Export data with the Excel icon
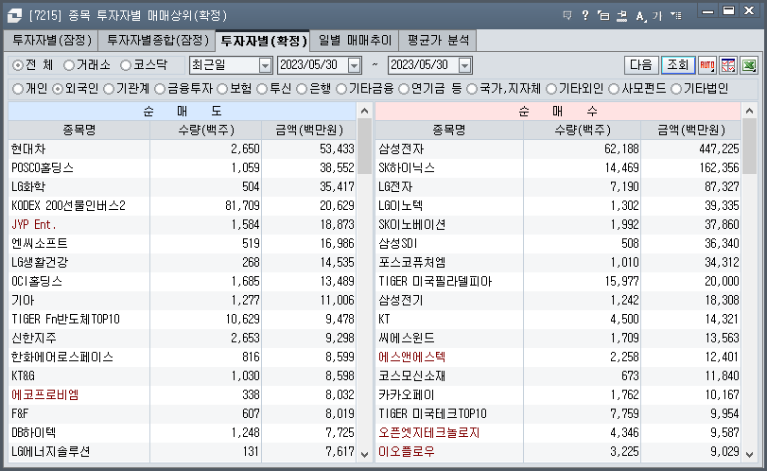Image resolution: width=767 pixels, height=471 pixels. click(749, 65)
